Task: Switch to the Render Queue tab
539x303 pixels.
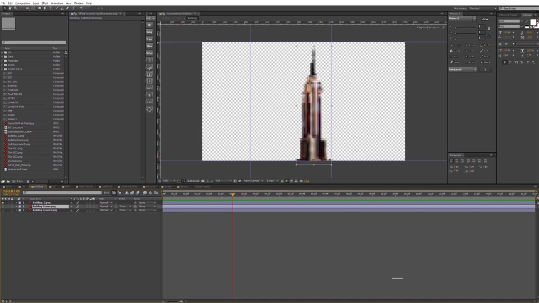Action: pyautogui.click(x=202, y=186)
